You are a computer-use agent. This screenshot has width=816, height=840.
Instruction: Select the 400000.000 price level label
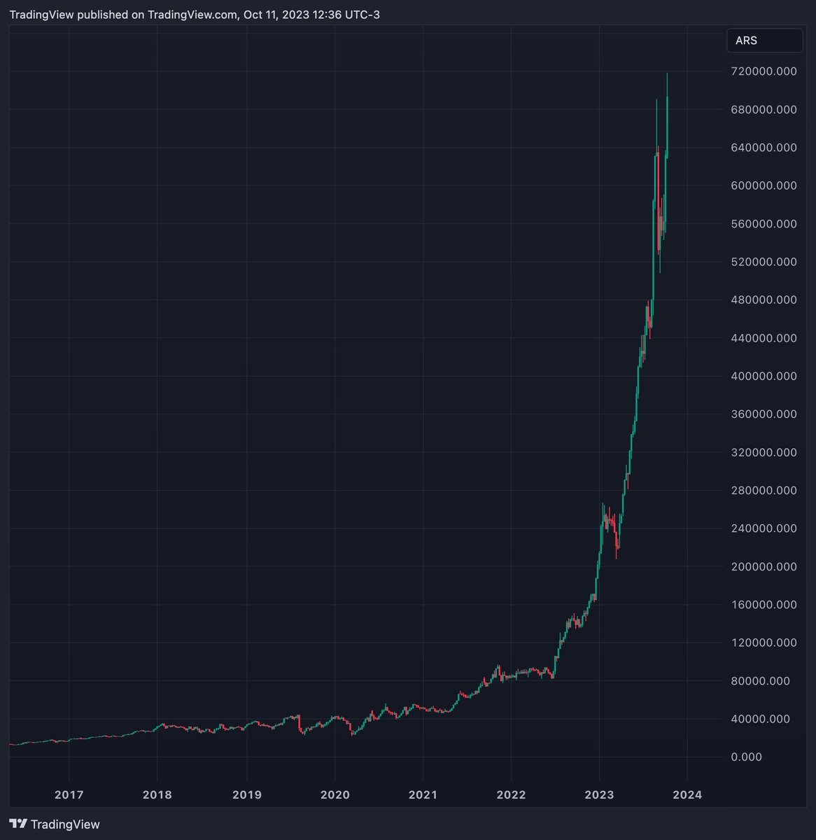(x=764, y=376)
